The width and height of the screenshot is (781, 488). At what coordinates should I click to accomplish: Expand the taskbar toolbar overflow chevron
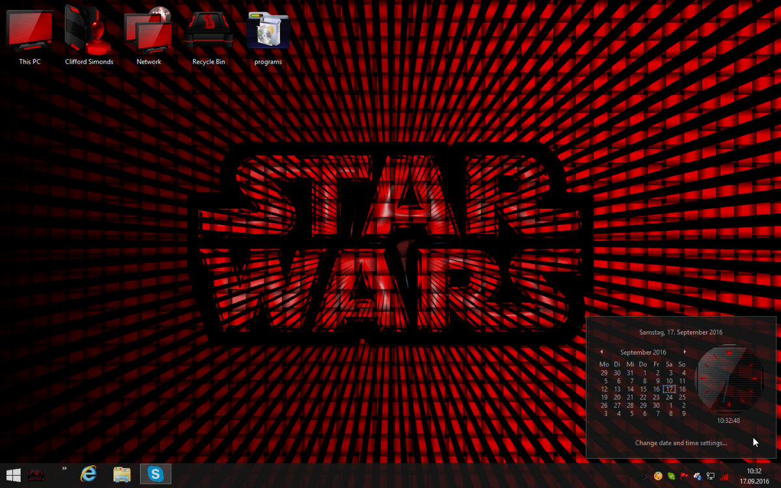point(64,468)
